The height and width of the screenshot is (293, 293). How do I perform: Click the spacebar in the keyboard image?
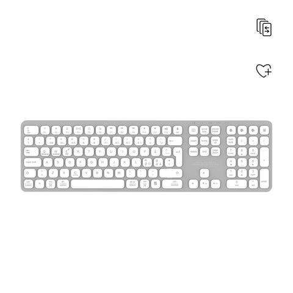click(x=98, y=184)
